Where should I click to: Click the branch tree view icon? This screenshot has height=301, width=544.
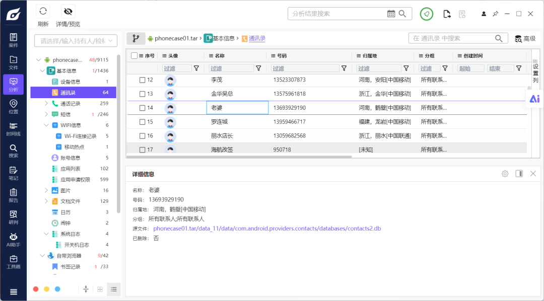click(135, 38)
